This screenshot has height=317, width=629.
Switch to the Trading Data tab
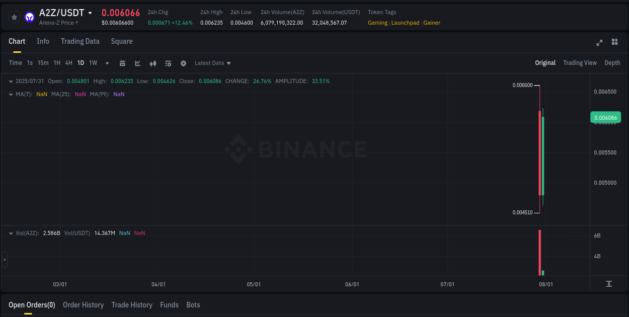(80, 41)
